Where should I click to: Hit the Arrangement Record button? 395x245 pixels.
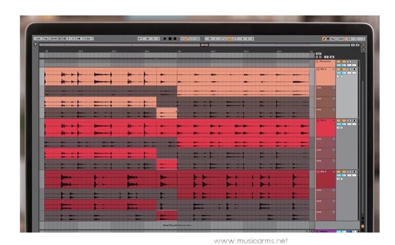(x=175, y=39)
